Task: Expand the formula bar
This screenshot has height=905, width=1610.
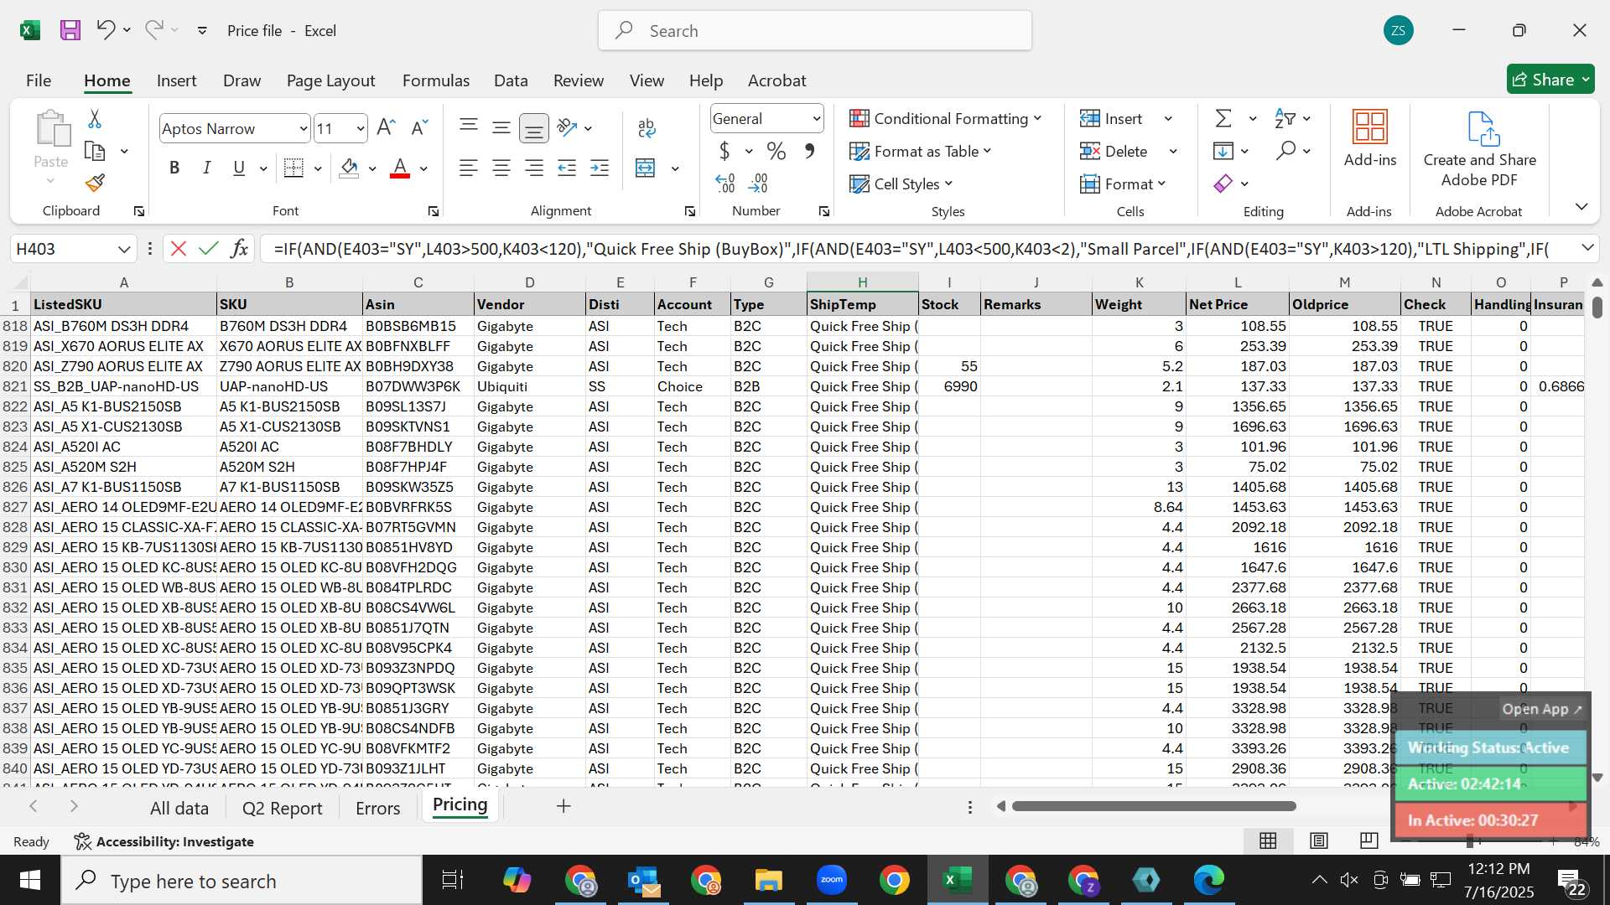Action: tap(1587, 248)
